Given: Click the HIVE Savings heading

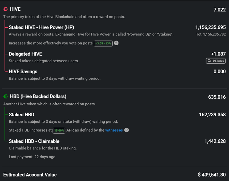Looking at the screenshot, I should pos(23,71).
